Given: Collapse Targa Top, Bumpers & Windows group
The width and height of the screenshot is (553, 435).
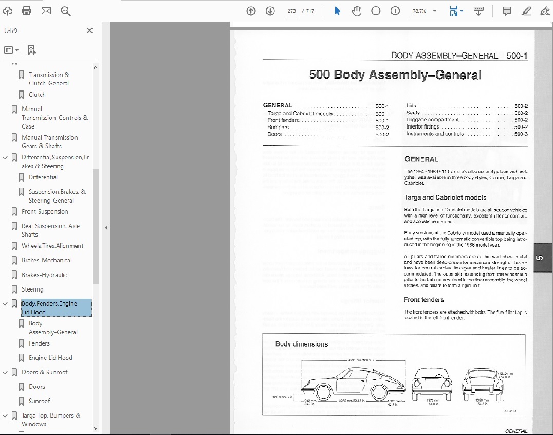Looking at the screenshot, I should 5,416.
